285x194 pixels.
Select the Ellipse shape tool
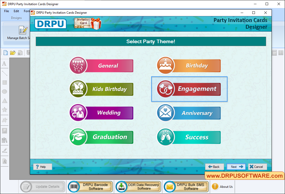[x=4, y=91]
